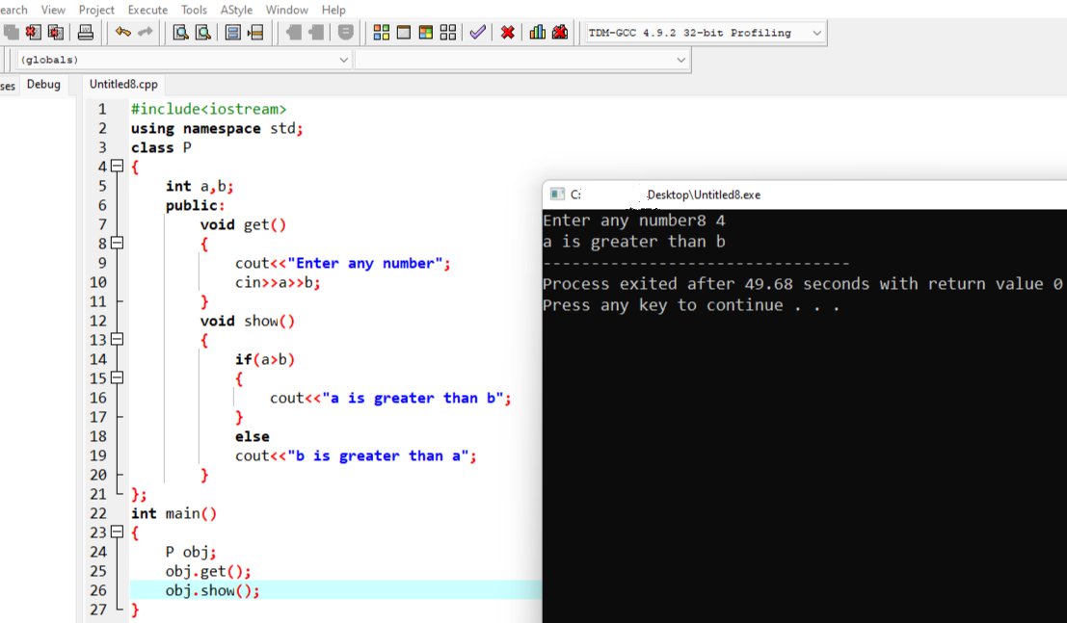
Task: Click the Print toolbar icon
Action: (86, 32)
